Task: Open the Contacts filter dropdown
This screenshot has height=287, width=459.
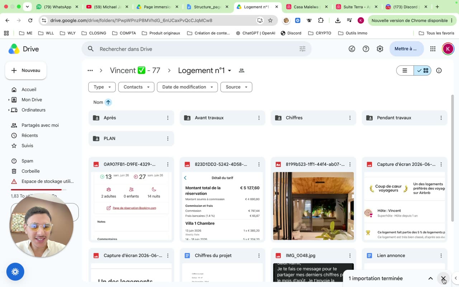Action: [x=136, y=87]
